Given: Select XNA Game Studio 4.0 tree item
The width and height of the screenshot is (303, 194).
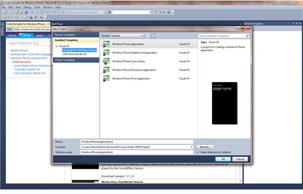Looking at the screenshot, I should 75,54.
